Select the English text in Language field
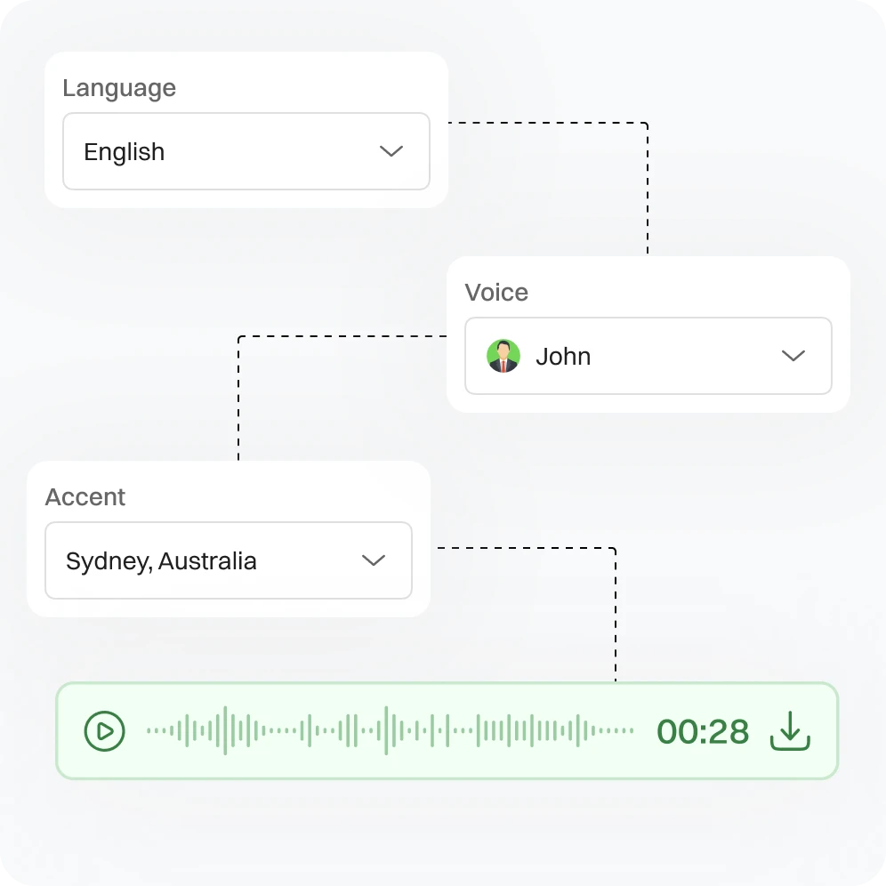886x886 pixels. (x=124, y=152)
